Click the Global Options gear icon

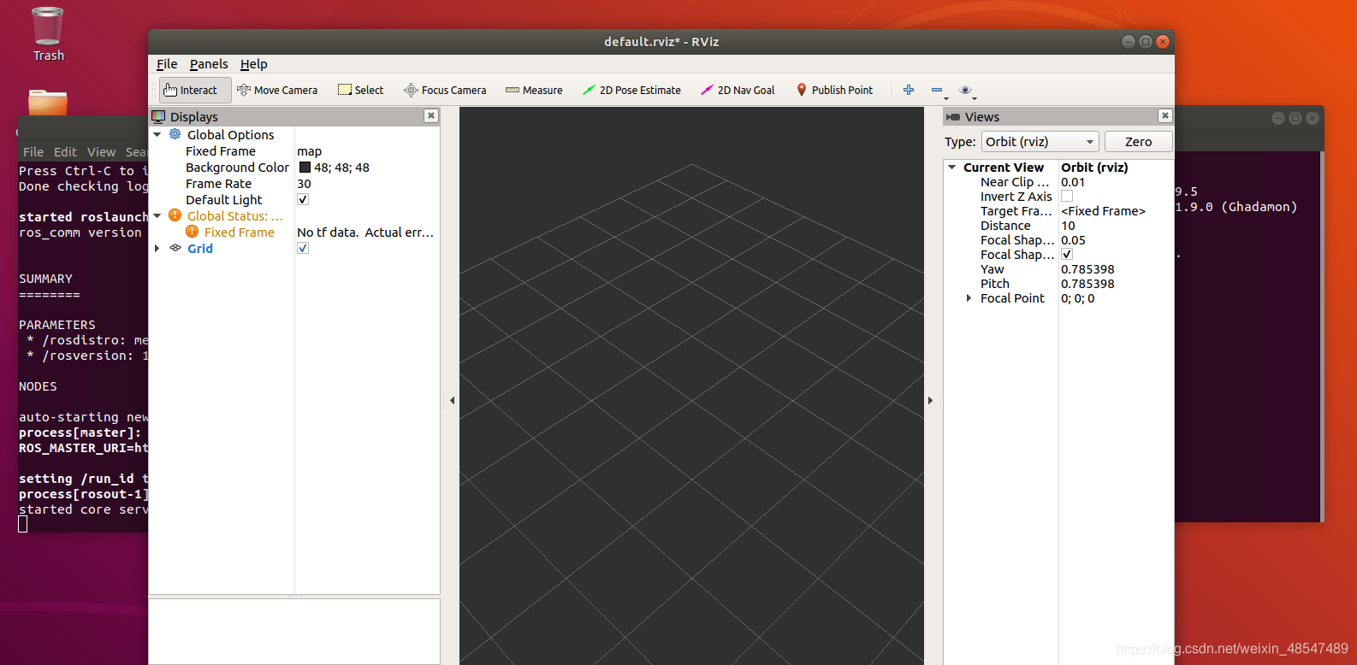(x=175, y=134)
